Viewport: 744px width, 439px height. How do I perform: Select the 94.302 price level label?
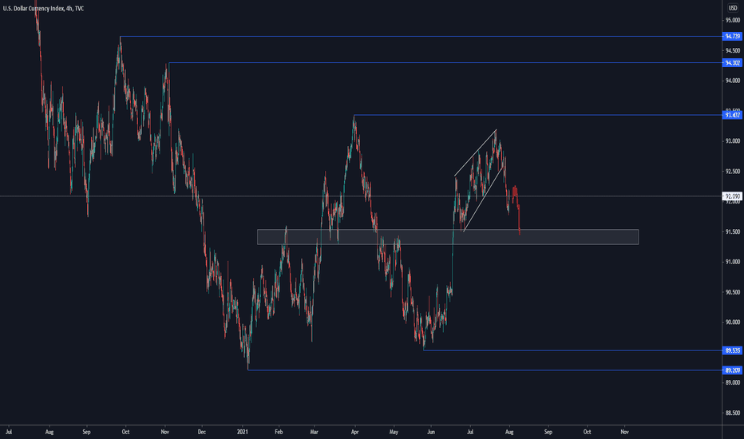coord(732,62)
